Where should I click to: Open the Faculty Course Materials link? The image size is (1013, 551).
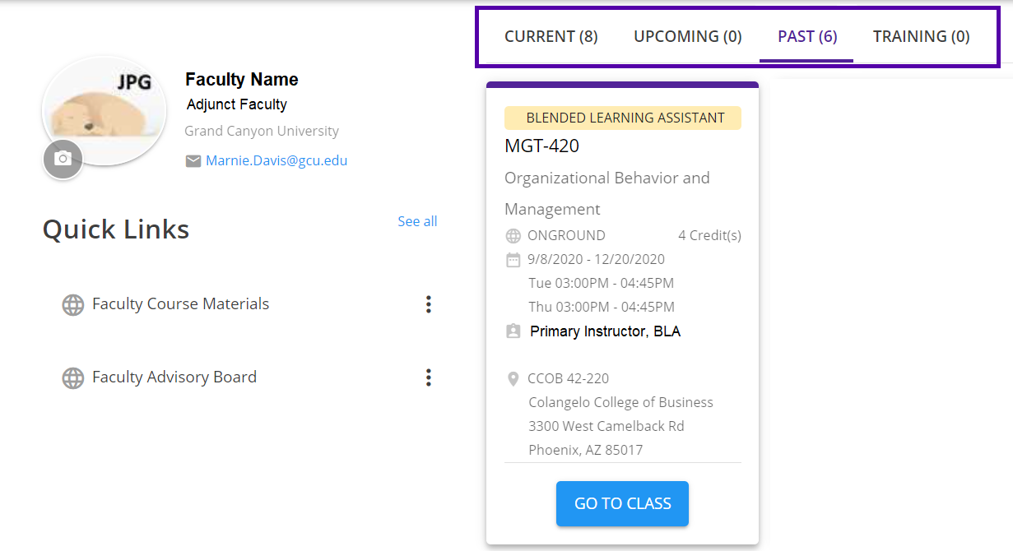click(x=181, y=303)
